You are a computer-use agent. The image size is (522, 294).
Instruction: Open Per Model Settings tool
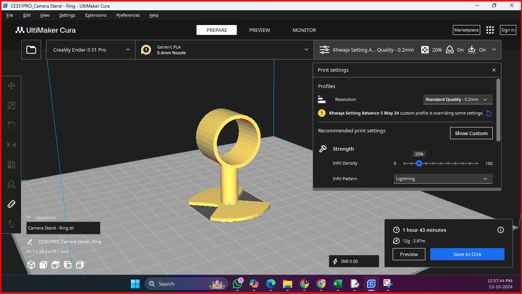pyautogui.click(x=11, y=165)
